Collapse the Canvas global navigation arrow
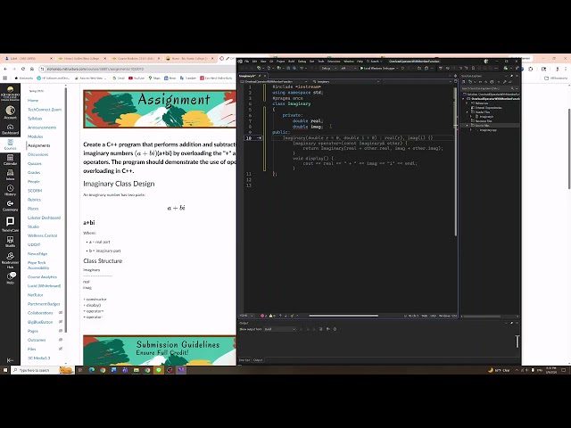The height and width of the screenshot is (428, 571). [10, 360]
